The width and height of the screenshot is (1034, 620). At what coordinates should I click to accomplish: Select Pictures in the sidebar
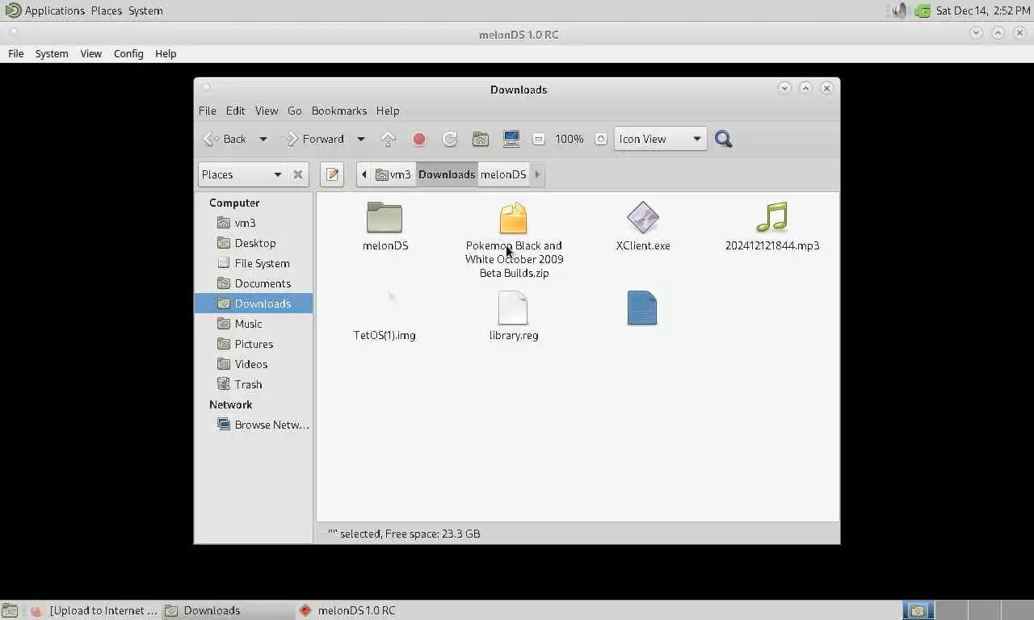(x=254, y=344)
